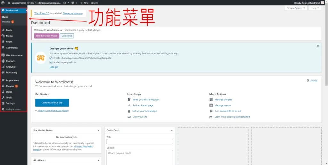Click the Quick Draft Title field
The image size is (328, 165).
tap(140, 142)
